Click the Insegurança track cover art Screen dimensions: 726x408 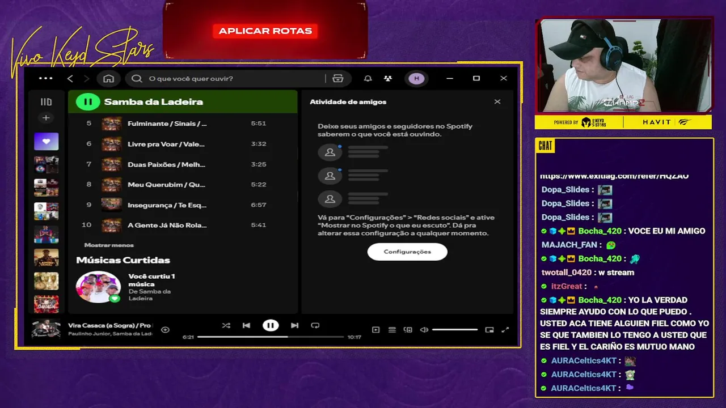click(x=111, y=205)
